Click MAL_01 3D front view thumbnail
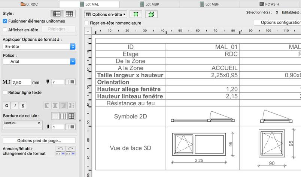 click(x=203, y=148)
